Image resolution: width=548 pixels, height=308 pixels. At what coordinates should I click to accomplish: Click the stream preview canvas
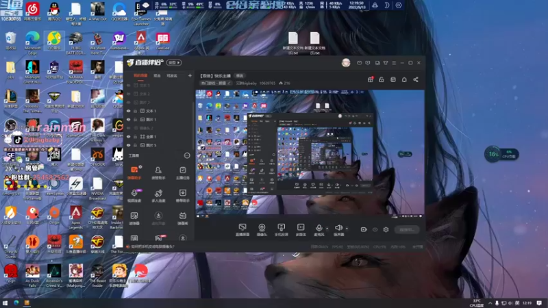[x=310, y=153]
